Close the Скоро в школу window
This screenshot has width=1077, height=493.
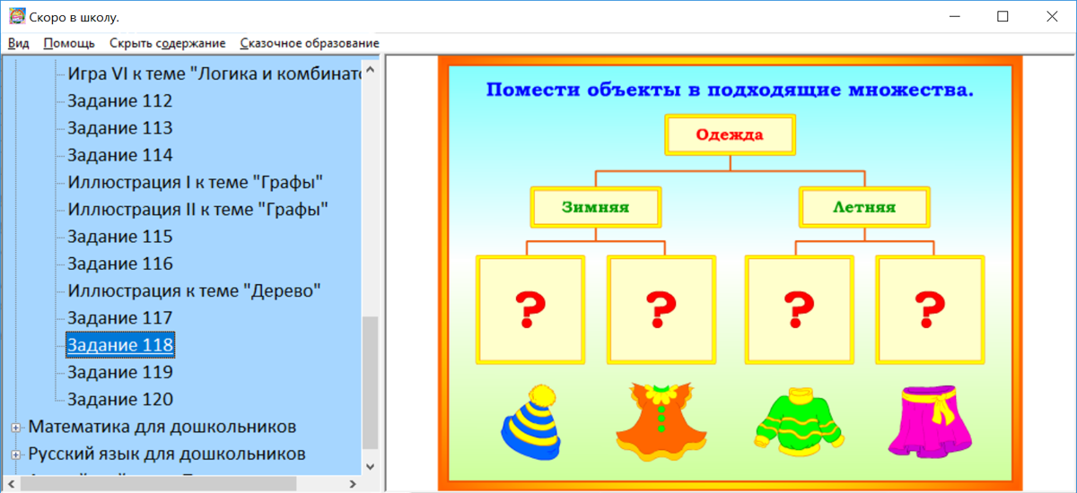pos(1052,16)
